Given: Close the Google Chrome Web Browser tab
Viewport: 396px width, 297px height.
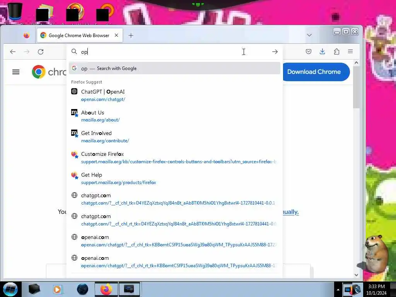Looking at the screenshot, I should (x=116, y=35).
